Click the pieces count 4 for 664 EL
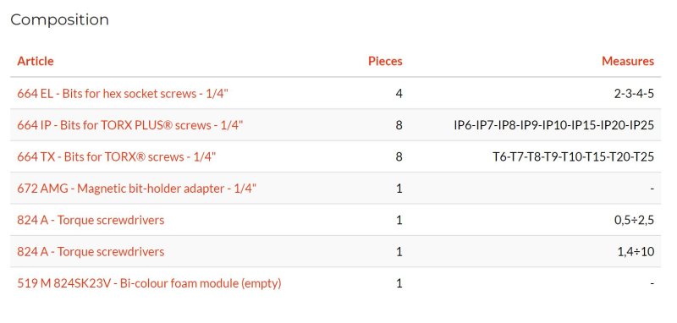 click(399, 94)
